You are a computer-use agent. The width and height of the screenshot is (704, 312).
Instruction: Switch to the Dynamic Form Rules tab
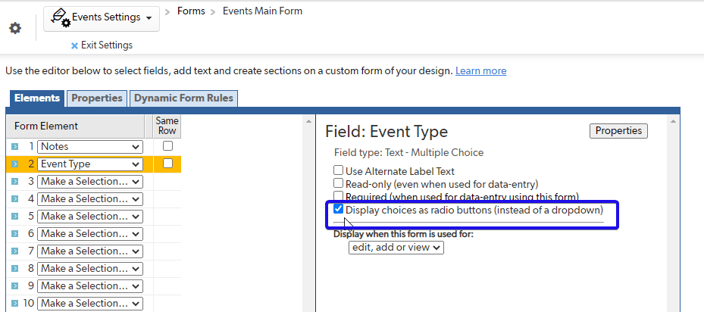click(183, 98)
